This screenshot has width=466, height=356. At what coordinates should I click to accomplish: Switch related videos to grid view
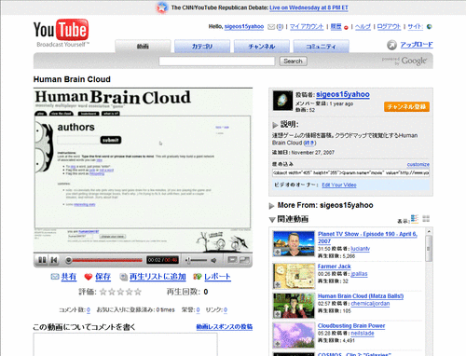click(426, 219)
